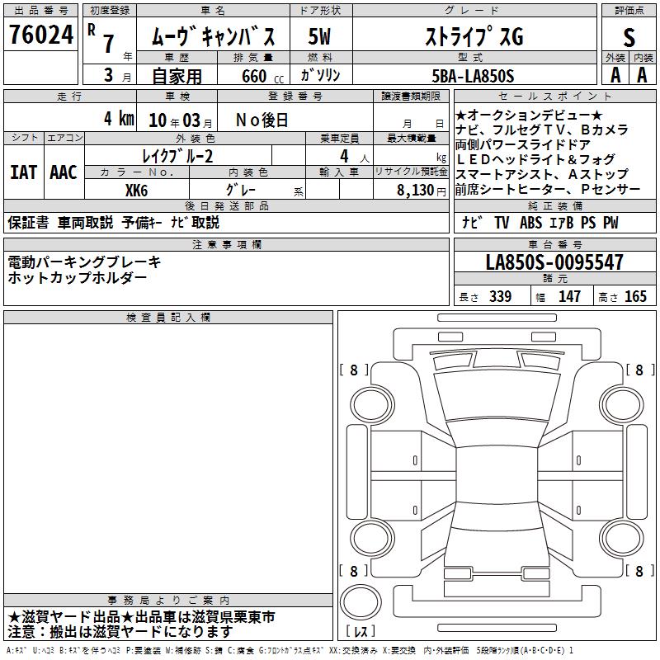Click recycle deposit 8,130円
The image size is (660, 660).
coord(422,191)
